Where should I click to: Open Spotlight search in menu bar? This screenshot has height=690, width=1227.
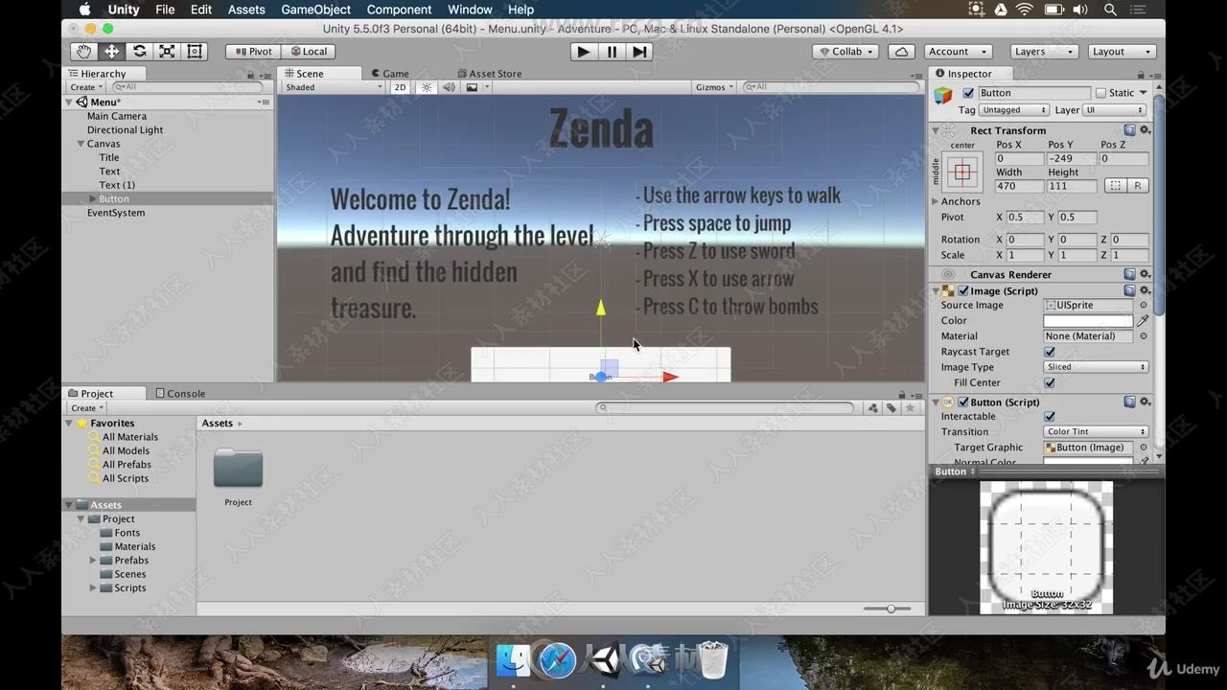pyautogui.click(x=1111, y=10)
